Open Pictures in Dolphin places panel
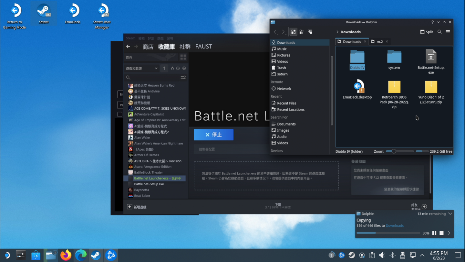This screenshot has height=262, width=465. (x=299, y=55)
